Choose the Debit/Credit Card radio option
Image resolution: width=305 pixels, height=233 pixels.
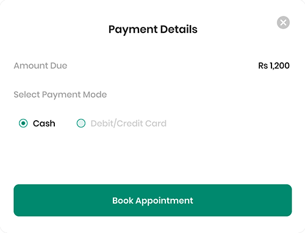[x=81, y=123]
